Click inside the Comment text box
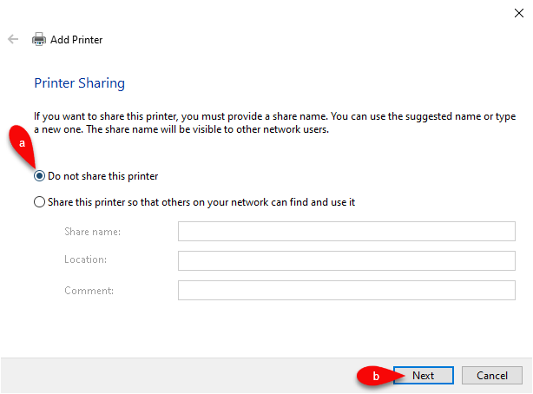Image resolution: width=533 pixels, height=394 pixels. [346, 291]
